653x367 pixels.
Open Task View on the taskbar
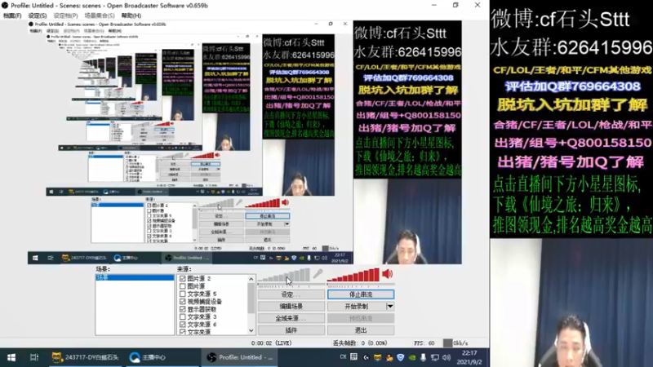tap(34, 357)
